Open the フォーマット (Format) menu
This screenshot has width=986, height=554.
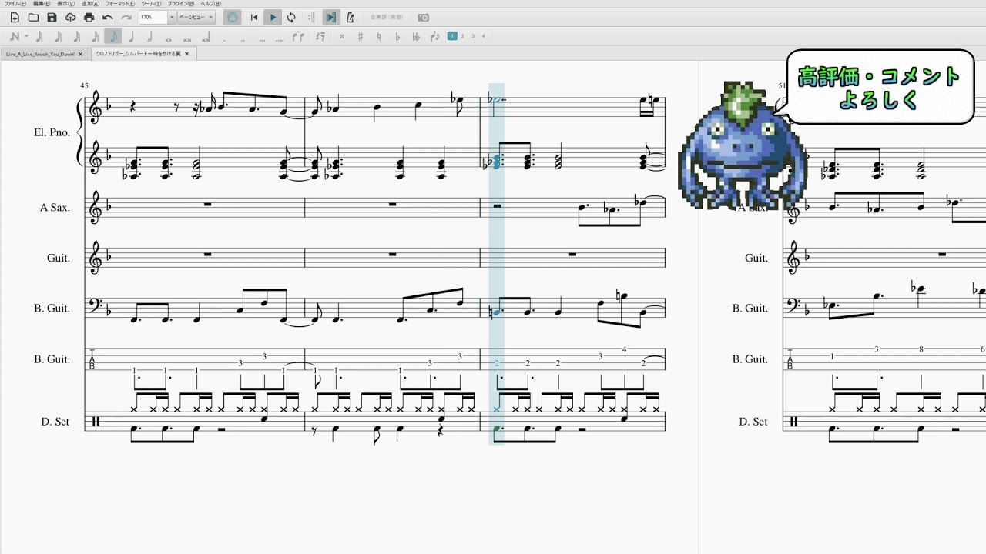pyautogui.click(x=119, y=4)
